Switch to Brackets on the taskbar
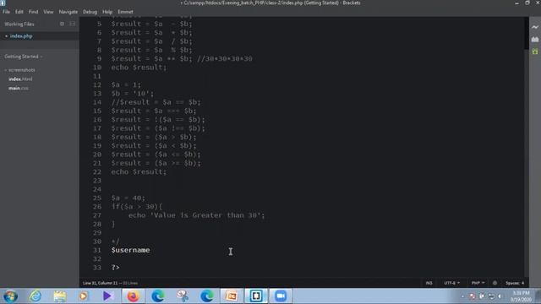This screenshot has height=304, width=541. [x=256, y=296]
